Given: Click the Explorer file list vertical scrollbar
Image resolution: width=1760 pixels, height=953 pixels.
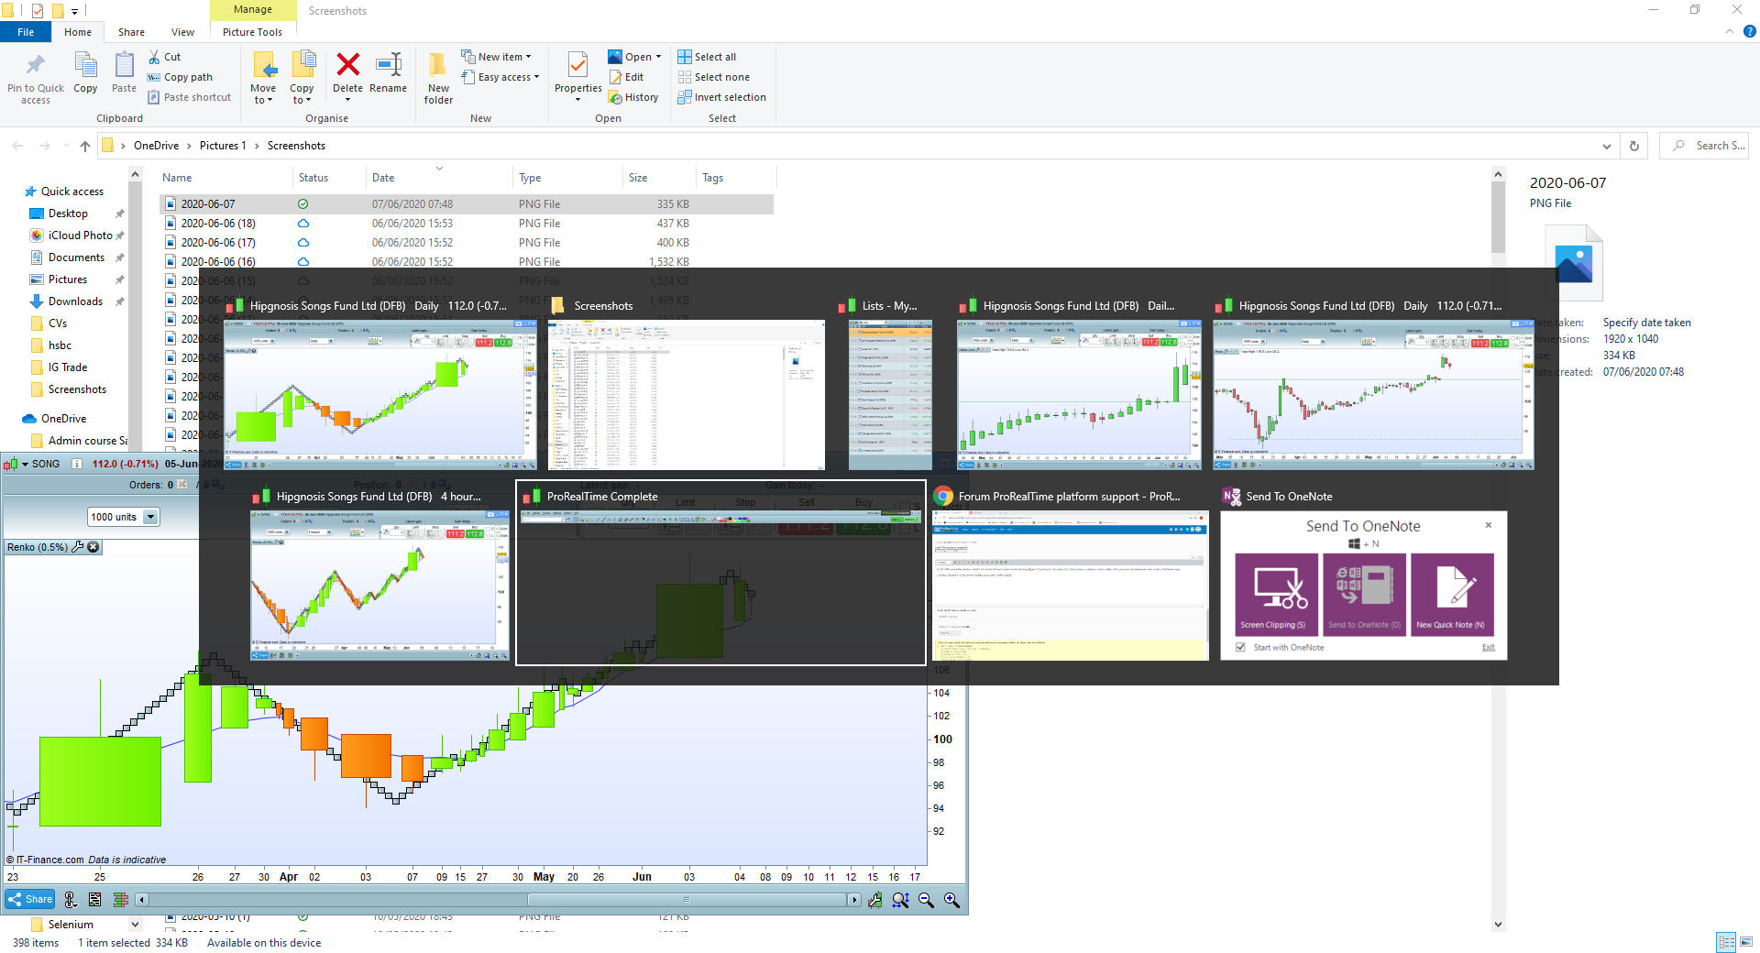Looking at the screenshot, I should click(x=1499, y=217).
